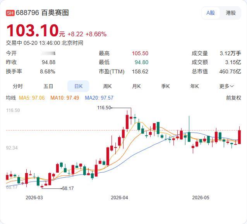Click the MA20: 97.57 indicator label

click(x=99, y=98)
